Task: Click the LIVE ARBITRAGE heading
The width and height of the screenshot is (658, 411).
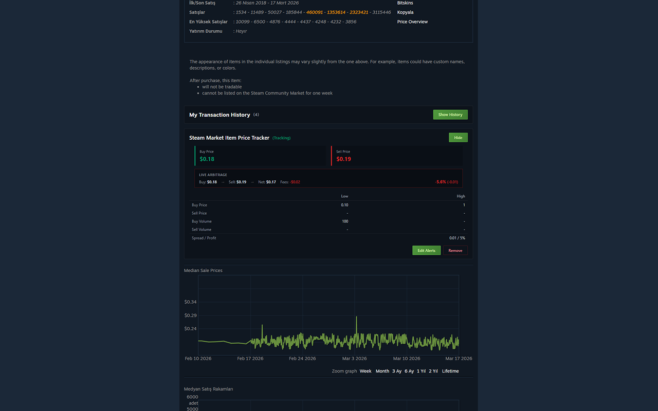Action: coord(213,175)
